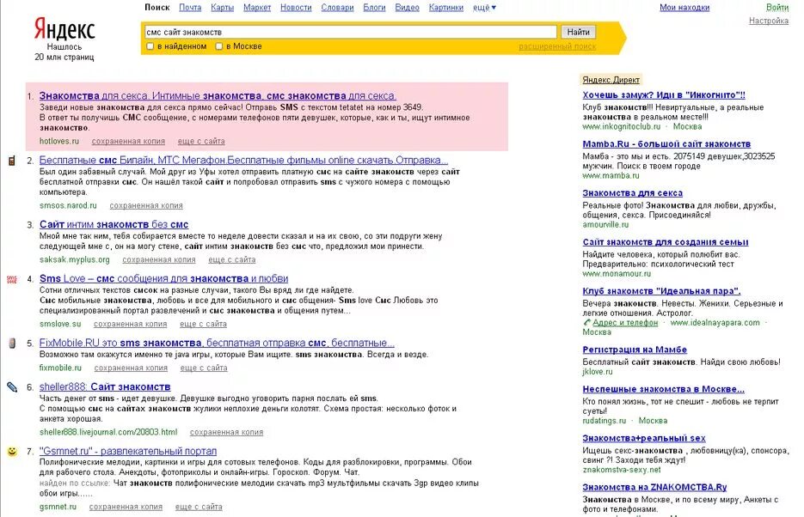Click the Войти login link
804x517 pixels.
click(x=777, y=8)
